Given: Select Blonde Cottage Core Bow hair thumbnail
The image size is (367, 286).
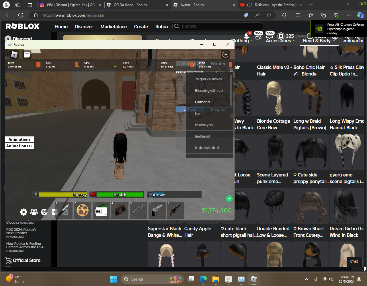Looking at the screenshot, I should click(275, 98).
